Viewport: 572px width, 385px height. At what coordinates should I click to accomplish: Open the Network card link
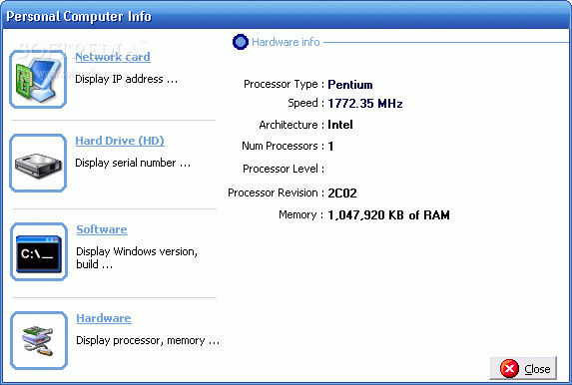pos(113,57)
